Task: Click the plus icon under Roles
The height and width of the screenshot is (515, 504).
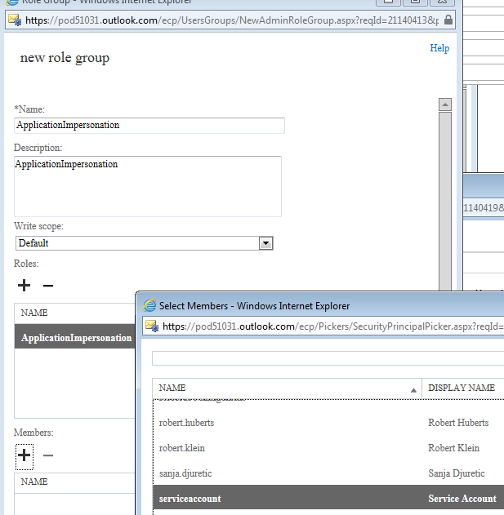Action: (x=25, y=285)
